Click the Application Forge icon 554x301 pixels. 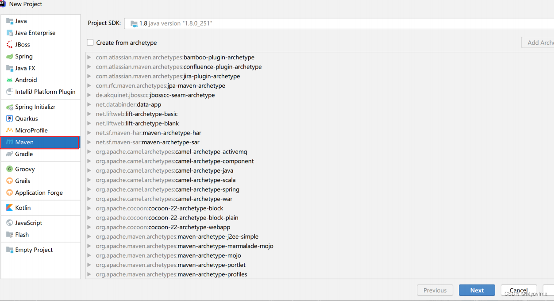point(10,193)
